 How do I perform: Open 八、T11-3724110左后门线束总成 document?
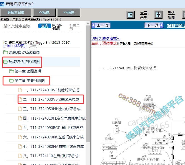(x=48, y=156)
